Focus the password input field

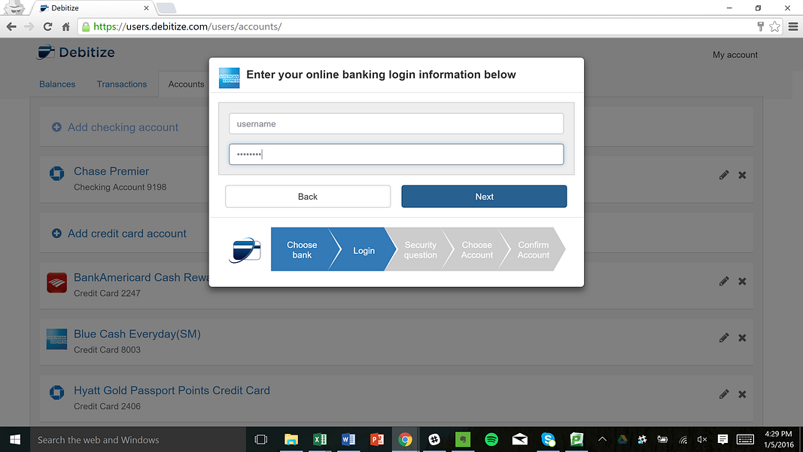(x=396, y=154)
